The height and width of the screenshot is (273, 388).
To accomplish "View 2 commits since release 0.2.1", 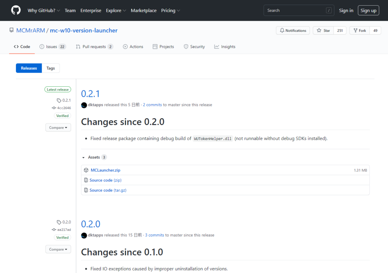I will (x=152, y=105).
